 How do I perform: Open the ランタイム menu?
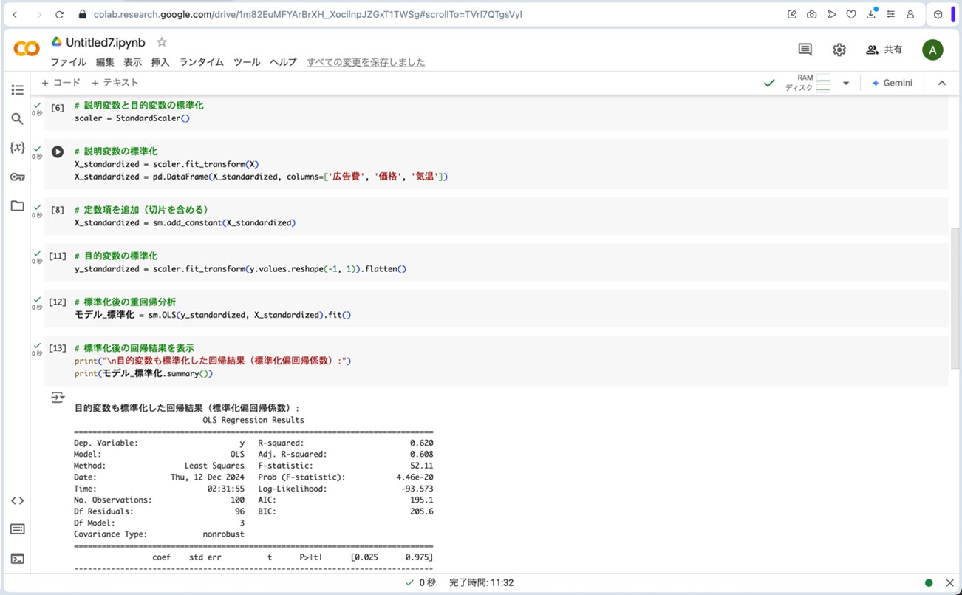[x=201, y=62]
